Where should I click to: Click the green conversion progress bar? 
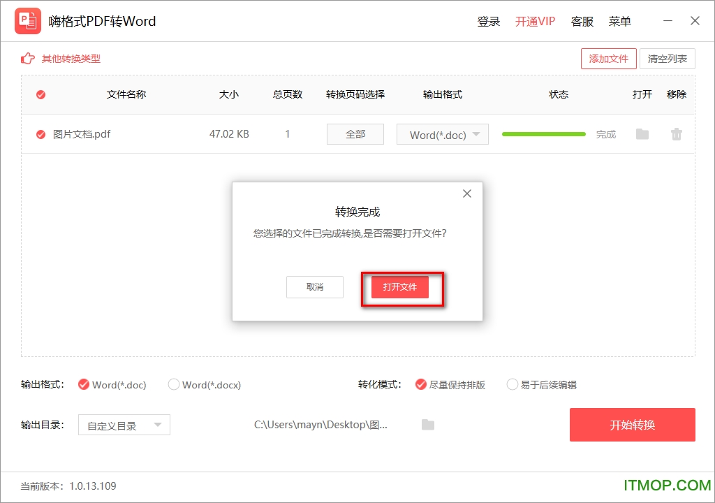(x=543, y=133)
